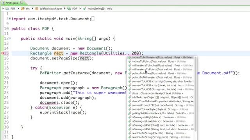Choose millimetersToInches(float value) suggestion
Screen dimensions: 250x140
coord(161,65)
